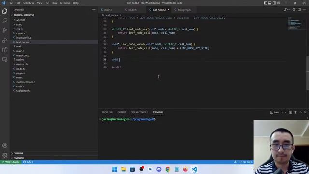The height and width of the screenshot is (174, 309).
Task: Open the Source Control view
Action: point(5,30)
